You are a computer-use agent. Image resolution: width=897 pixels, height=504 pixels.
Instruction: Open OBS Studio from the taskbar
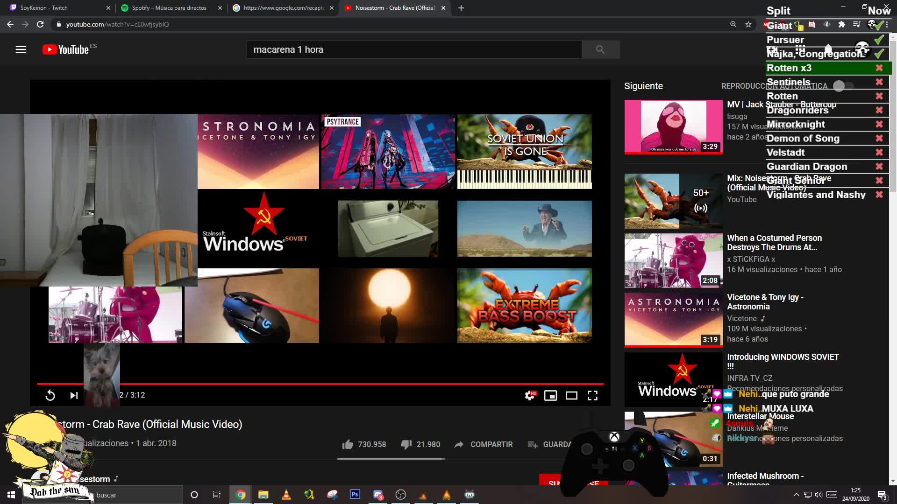(400, 495)
